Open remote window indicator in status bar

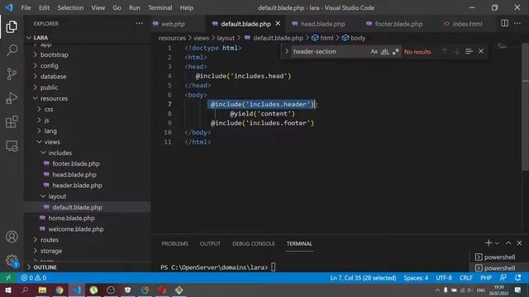point(8,278)
